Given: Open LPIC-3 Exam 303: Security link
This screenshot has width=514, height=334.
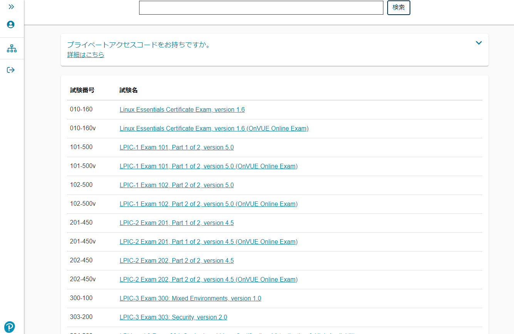Looking at the screenshot, I should click(x=173, y=317).
